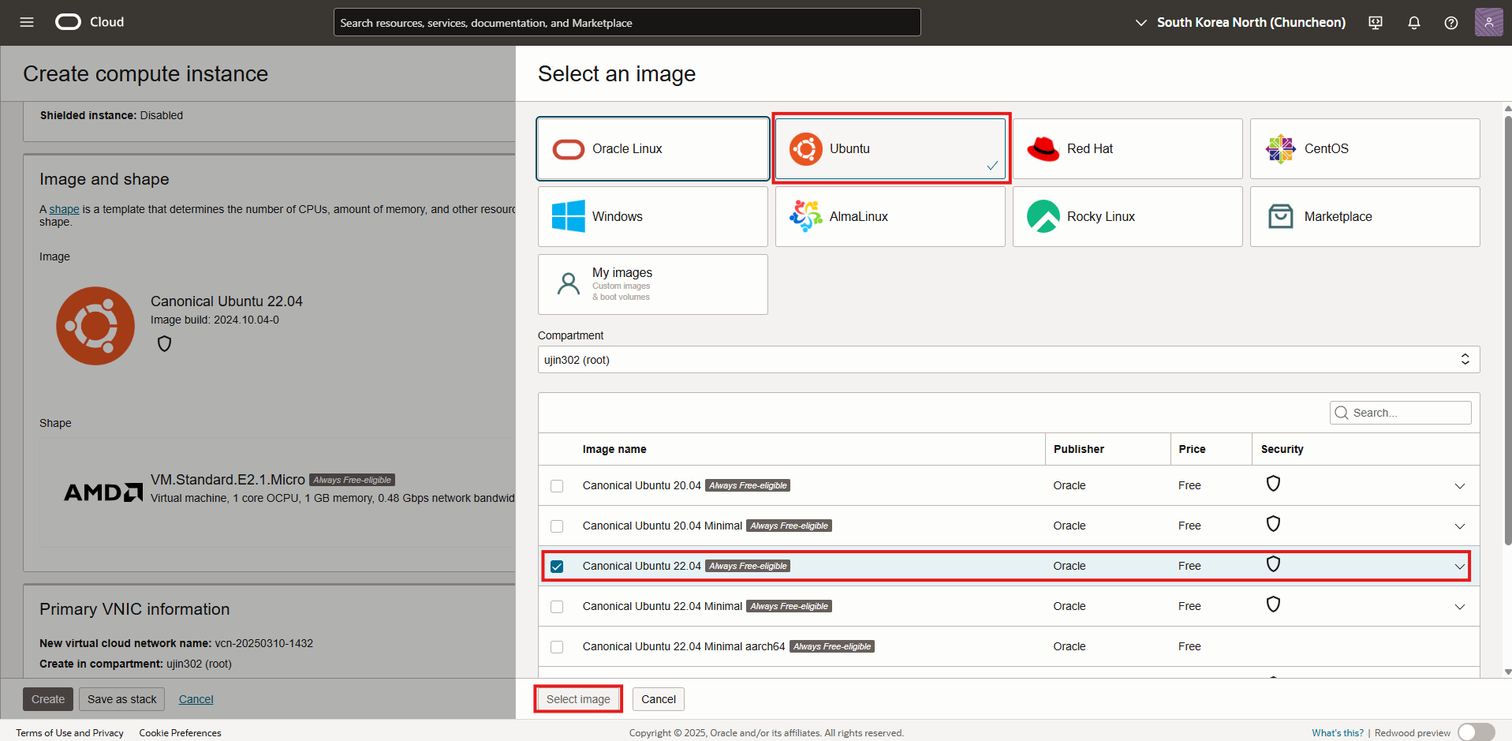Expand Canonical Ubuntu 20.04 row details
The image size is (1512, 741).
1460,486
